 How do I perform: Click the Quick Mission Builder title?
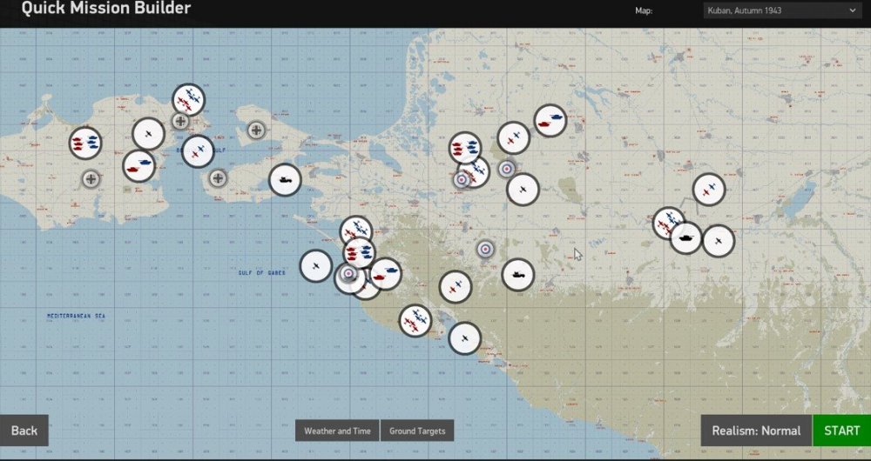coord(106,8)
